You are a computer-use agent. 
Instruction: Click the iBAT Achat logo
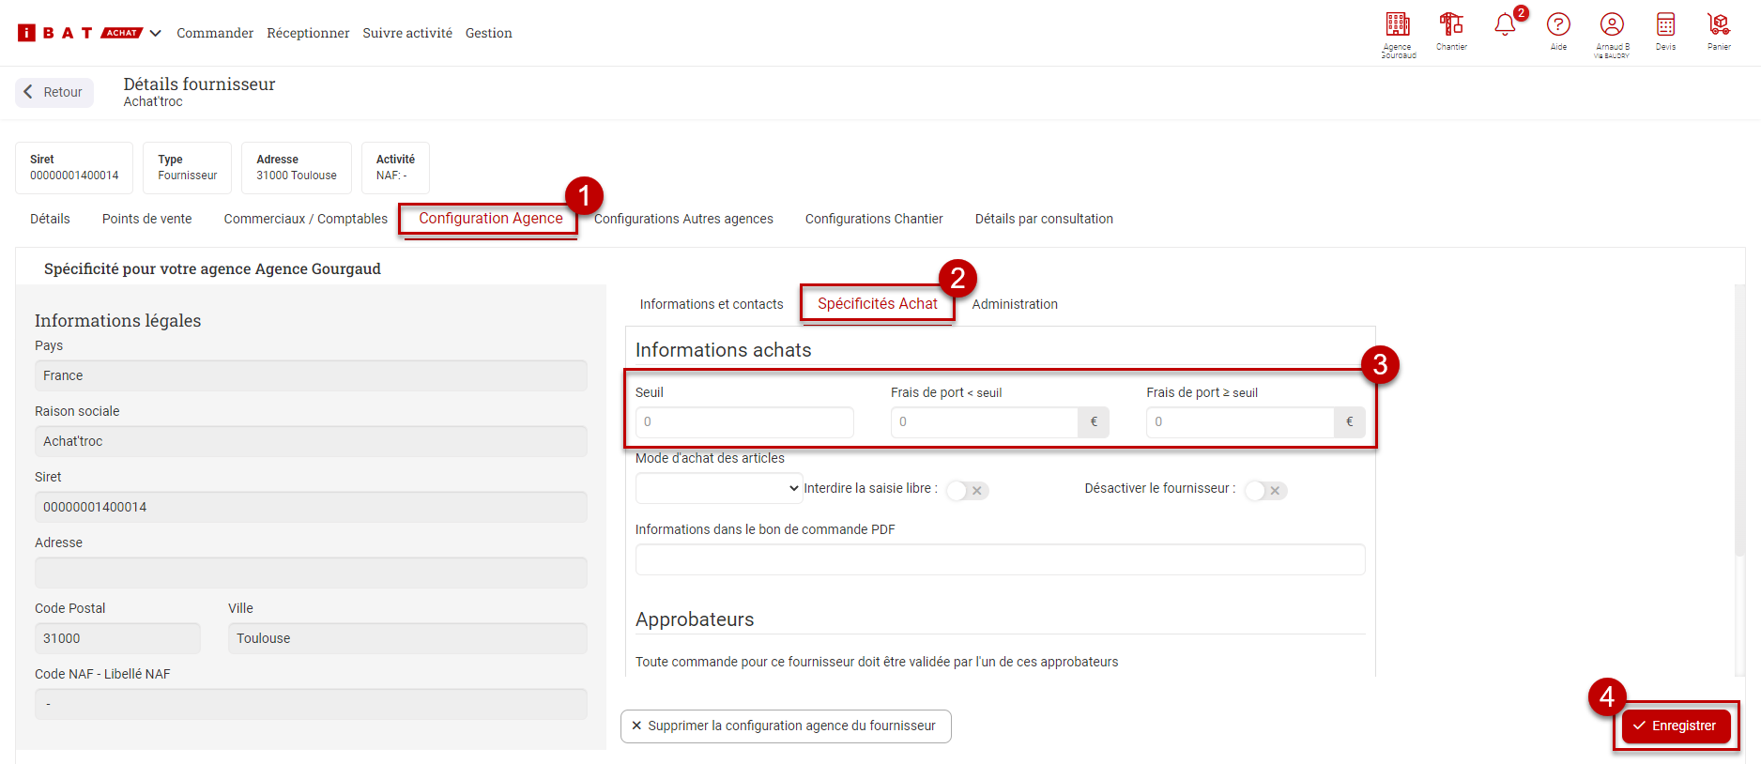(80, 33)
